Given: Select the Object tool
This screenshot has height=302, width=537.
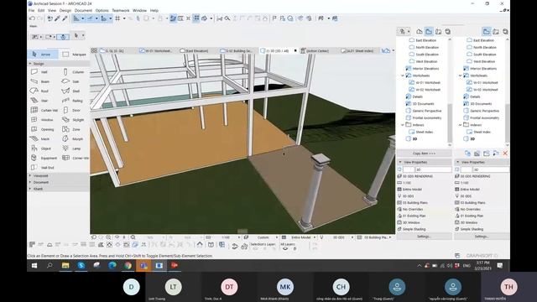Looking at the screenshot, I should [41, 148].
